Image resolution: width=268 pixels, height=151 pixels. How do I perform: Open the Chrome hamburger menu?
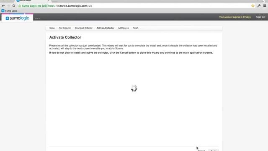(x=265, y=6)
